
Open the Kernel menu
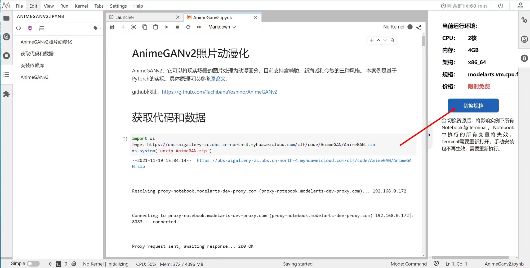pos(81,6)
